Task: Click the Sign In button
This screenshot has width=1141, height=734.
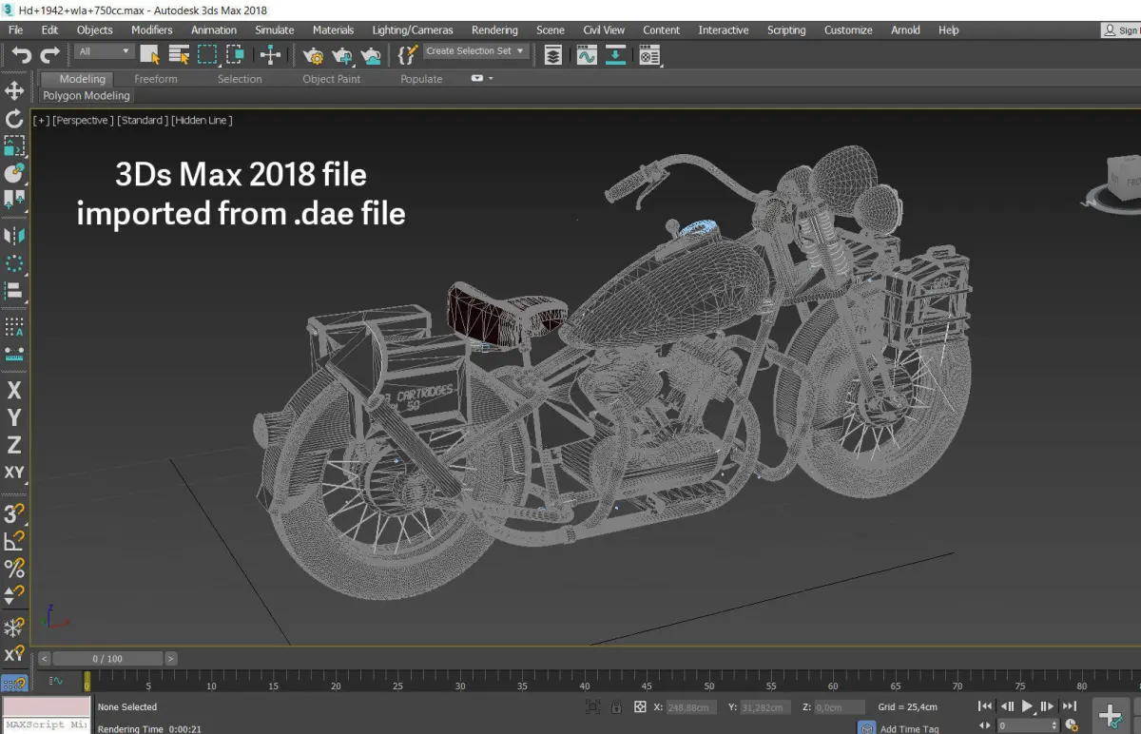Action: point(1122,30)
